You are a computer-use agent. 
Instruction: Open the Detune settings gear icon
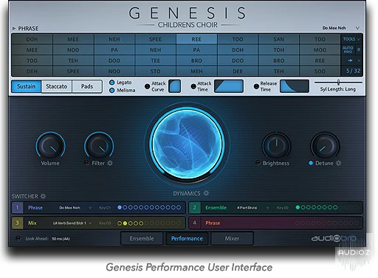click(x=339, y=163)
